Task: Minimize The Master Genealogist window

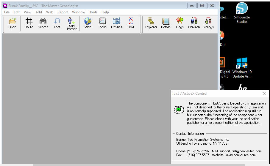Action: click(x=192, y=6)
